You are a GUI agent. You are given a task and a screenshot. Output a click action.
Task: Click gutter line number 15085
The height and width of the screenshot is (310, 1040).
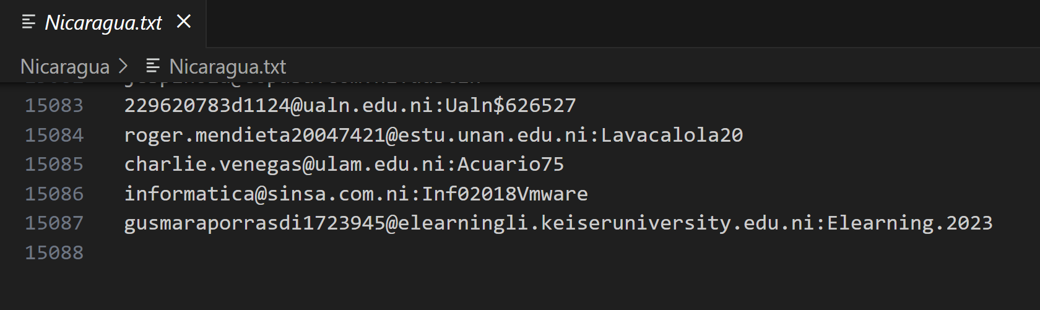pyautogui.click(x=54, y=164)
